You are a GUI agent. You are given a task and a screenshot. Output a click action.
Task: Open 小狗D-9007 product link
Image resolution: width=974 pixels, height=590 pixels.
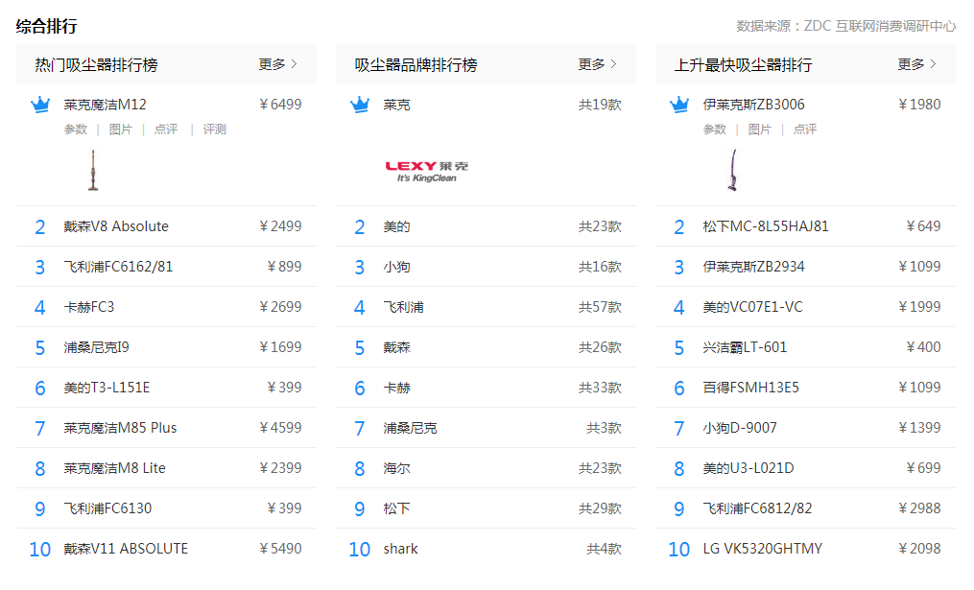point(740,428)
